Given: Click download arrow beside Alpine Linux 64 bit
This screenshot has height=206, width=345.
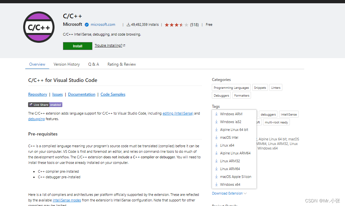Looking at the screenshot, I should [216, 129].
